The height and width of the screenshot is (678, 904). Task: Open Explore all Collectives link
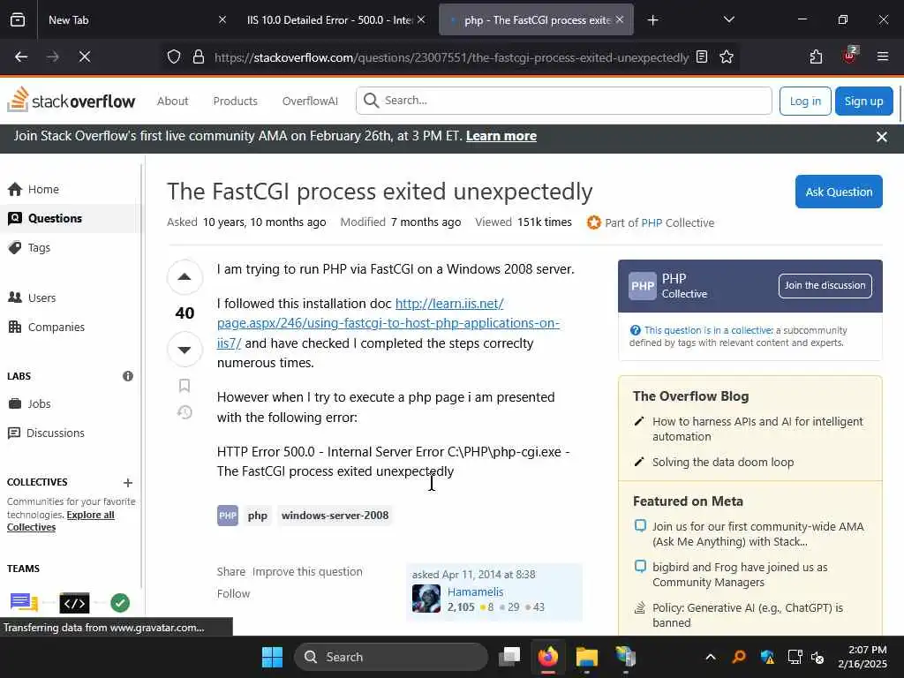61,521
